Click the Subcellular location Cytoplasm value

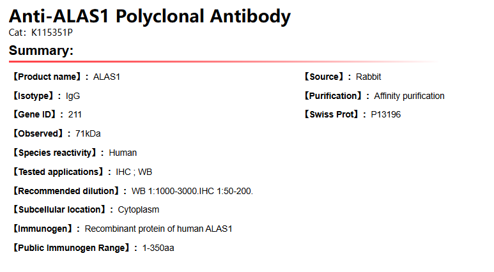coord(139,210)
